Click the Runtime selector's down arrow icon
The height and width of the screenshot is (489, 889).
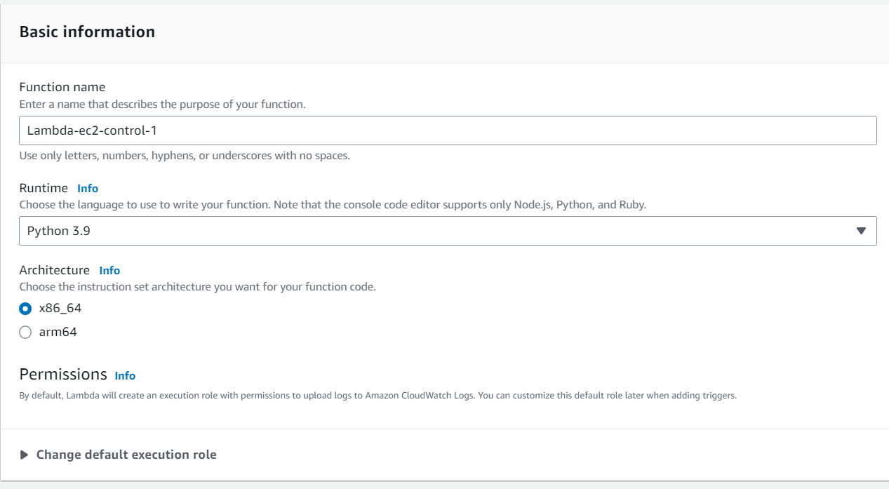(861, 231)
